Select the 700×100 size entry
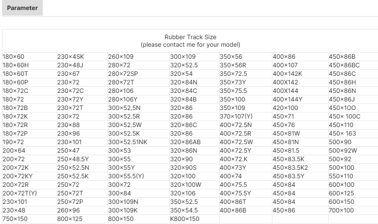The height and width of the screenshot is (224, 378). point(353,210)
